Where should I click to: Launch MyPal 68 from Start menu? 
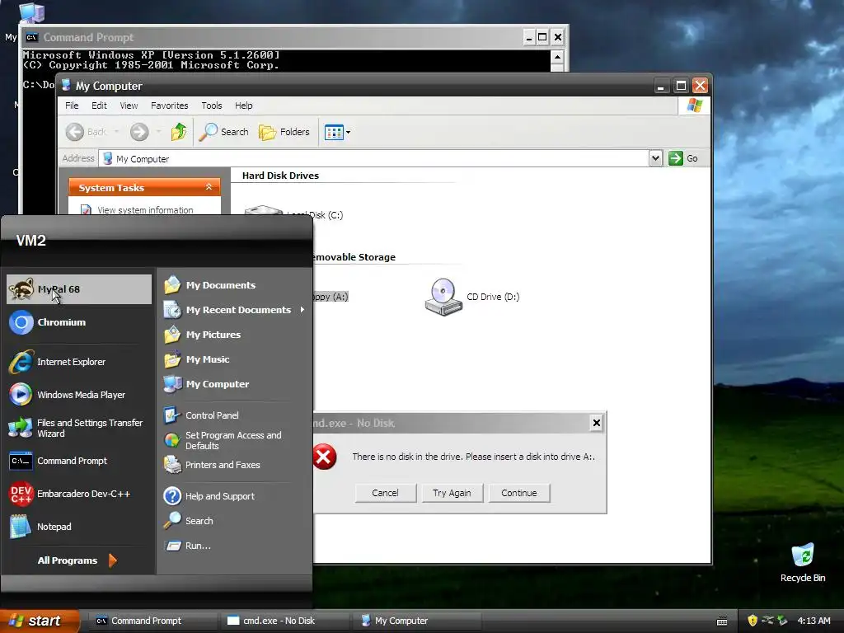pos(78,289)
